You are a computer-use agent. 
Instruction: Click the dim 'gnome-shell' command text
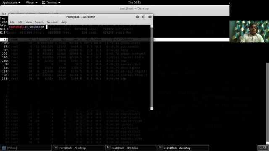(130, 43)
